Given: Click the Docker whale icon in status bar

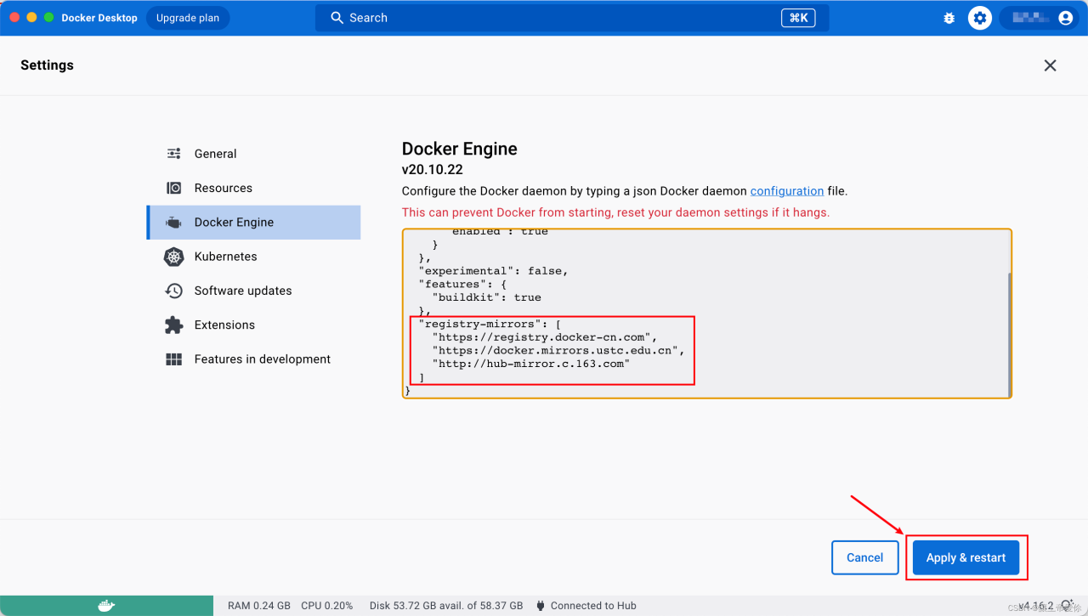Looking at the screenshot, I should tap(106, 606).
